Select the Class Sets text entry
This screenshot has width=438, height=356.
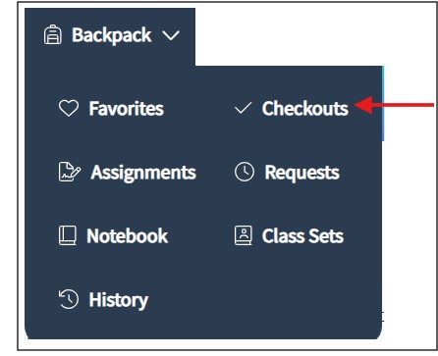click(302, 235)
